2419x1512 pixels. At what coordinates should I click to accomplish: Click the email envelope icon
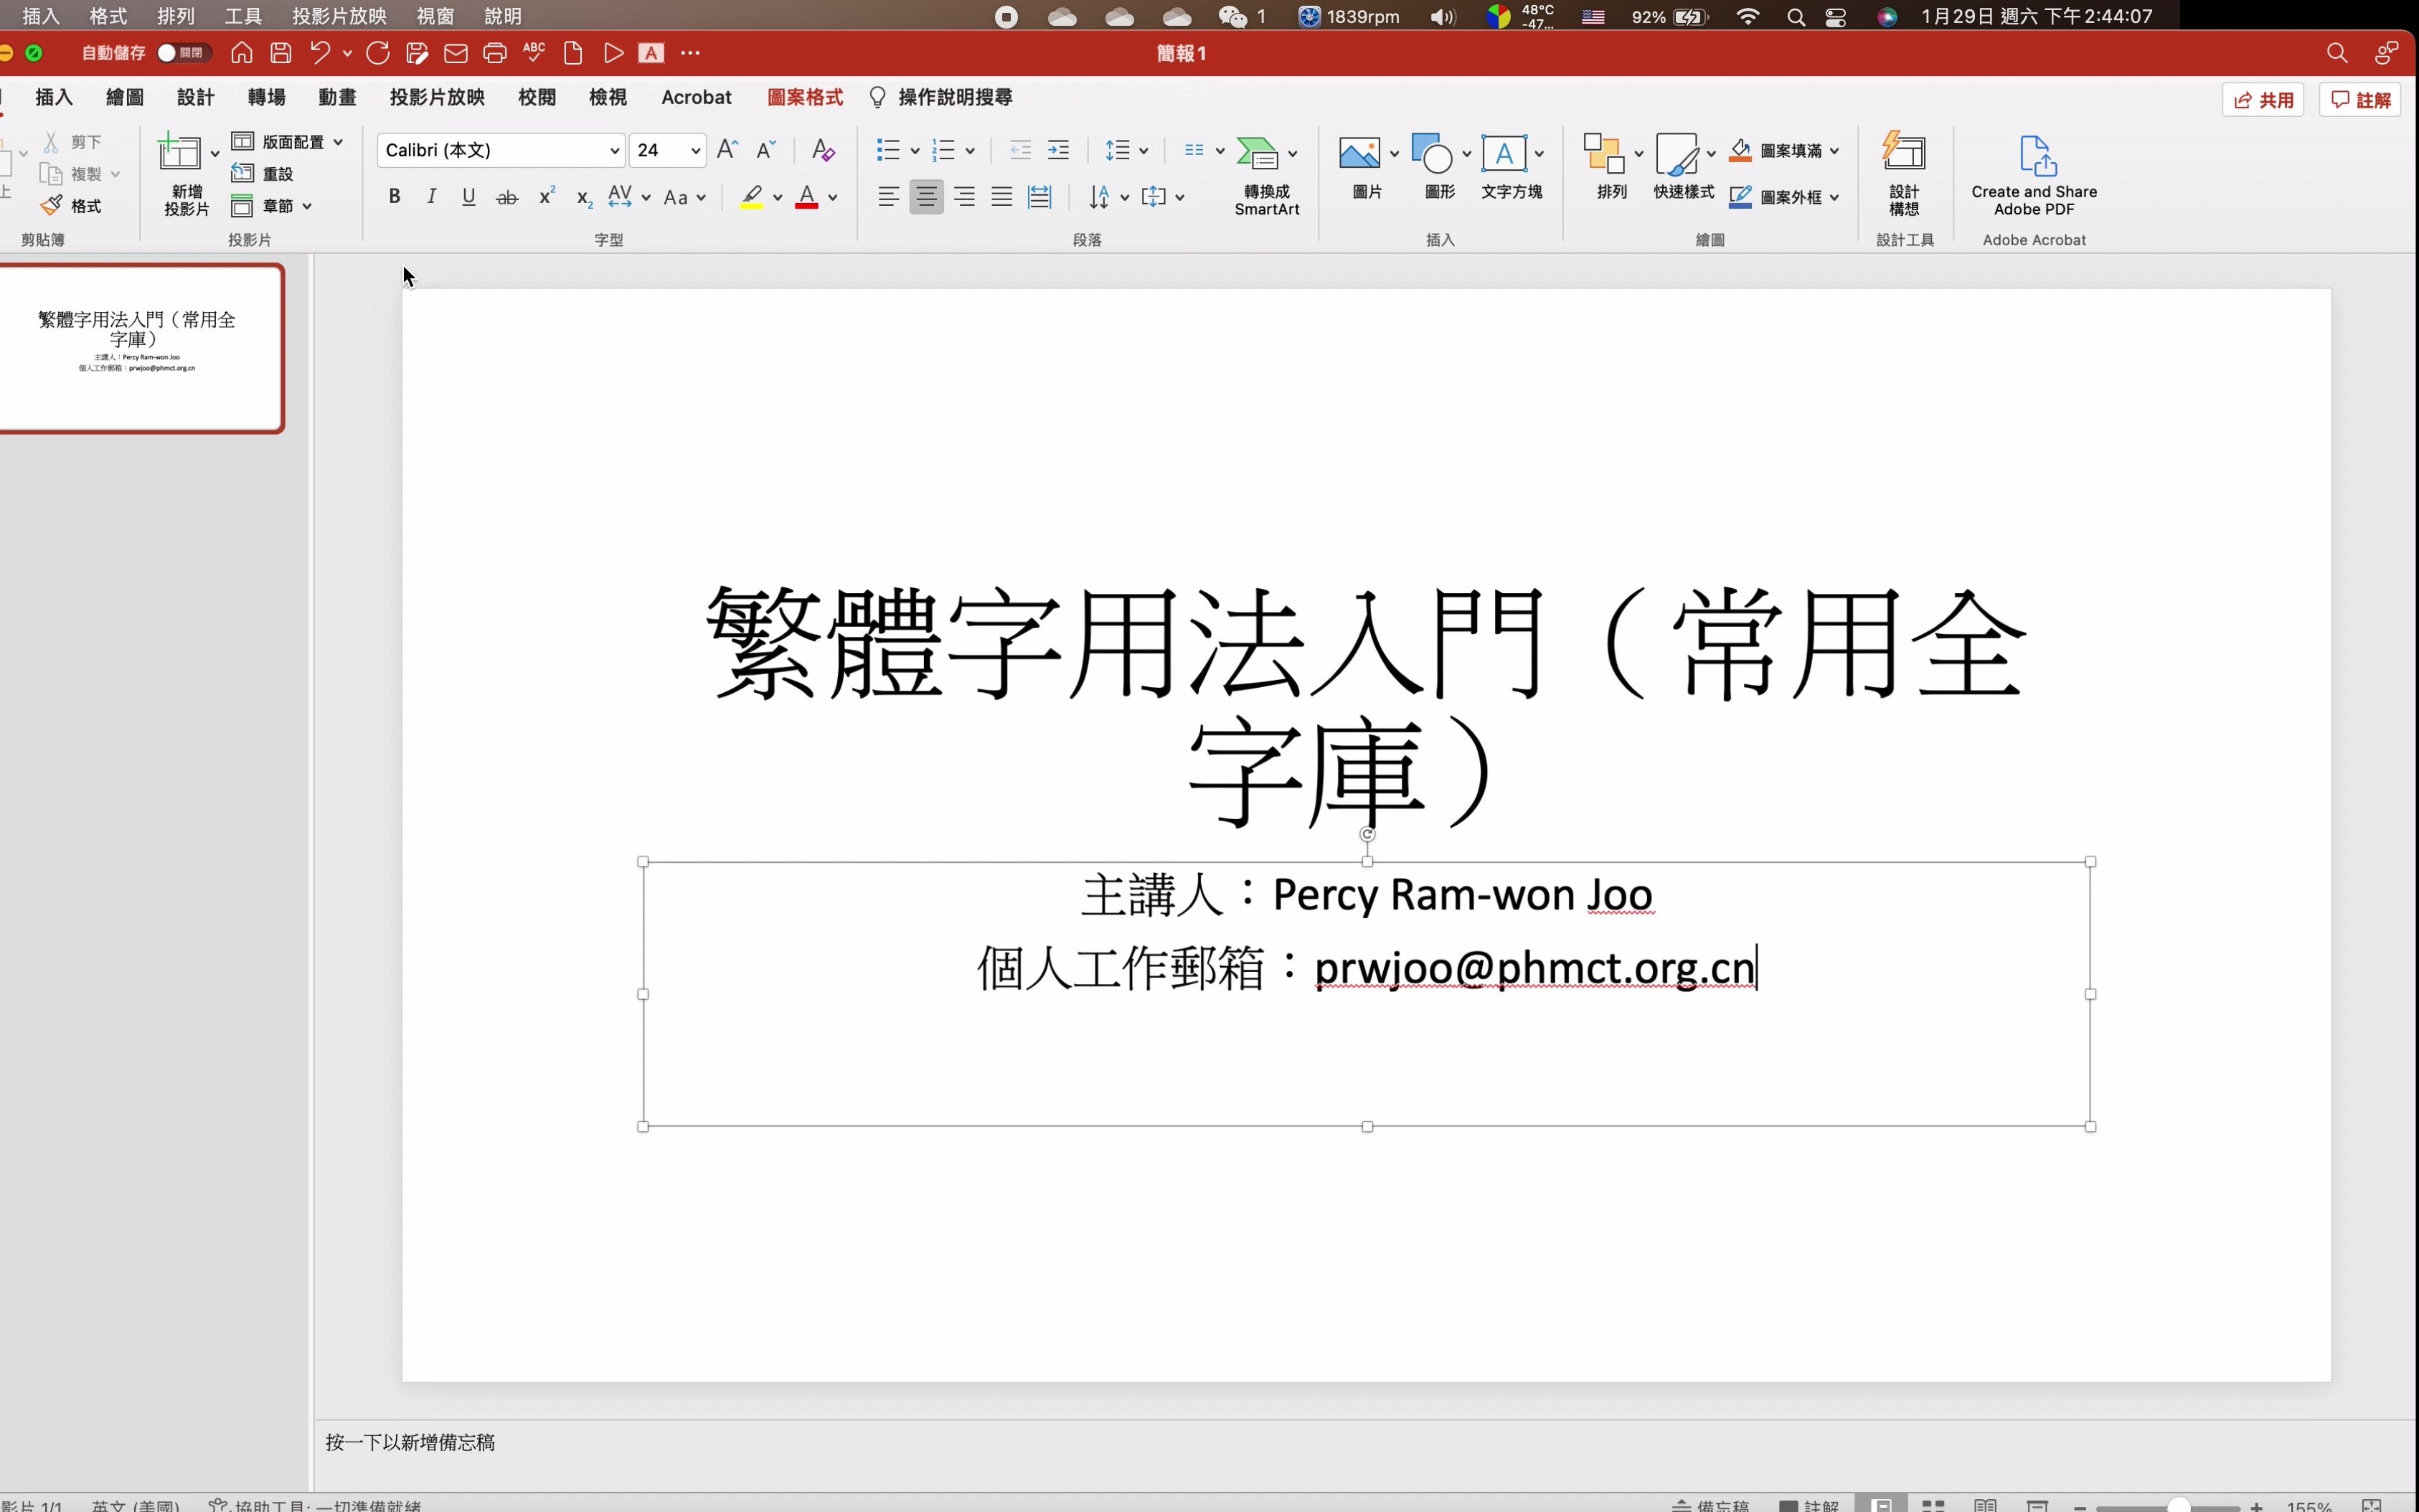point(456,53)
